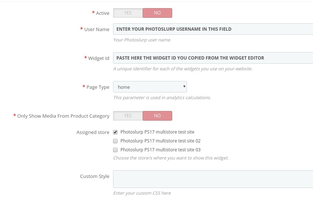The image size is (313, 205).
Task: Uncheck Photoslurp PS17 multistore test site checkbox
Action: click(115, 132)
